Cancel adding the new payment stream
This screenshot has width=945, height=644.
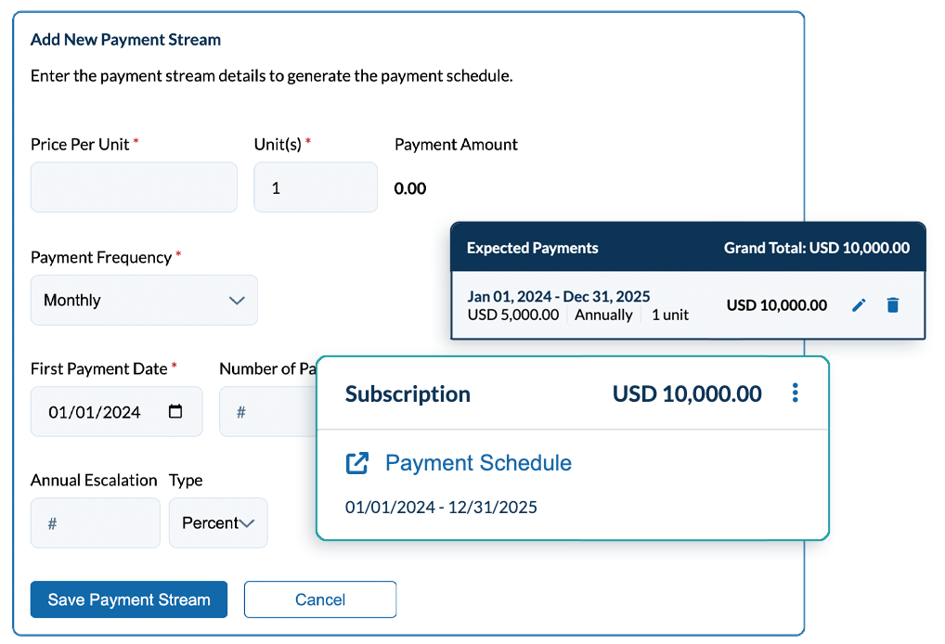[320, 599]
